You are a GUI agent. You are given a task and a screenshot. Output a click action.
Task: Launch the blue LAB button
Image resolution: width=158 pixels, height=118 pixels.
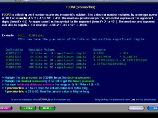(153, 108)
